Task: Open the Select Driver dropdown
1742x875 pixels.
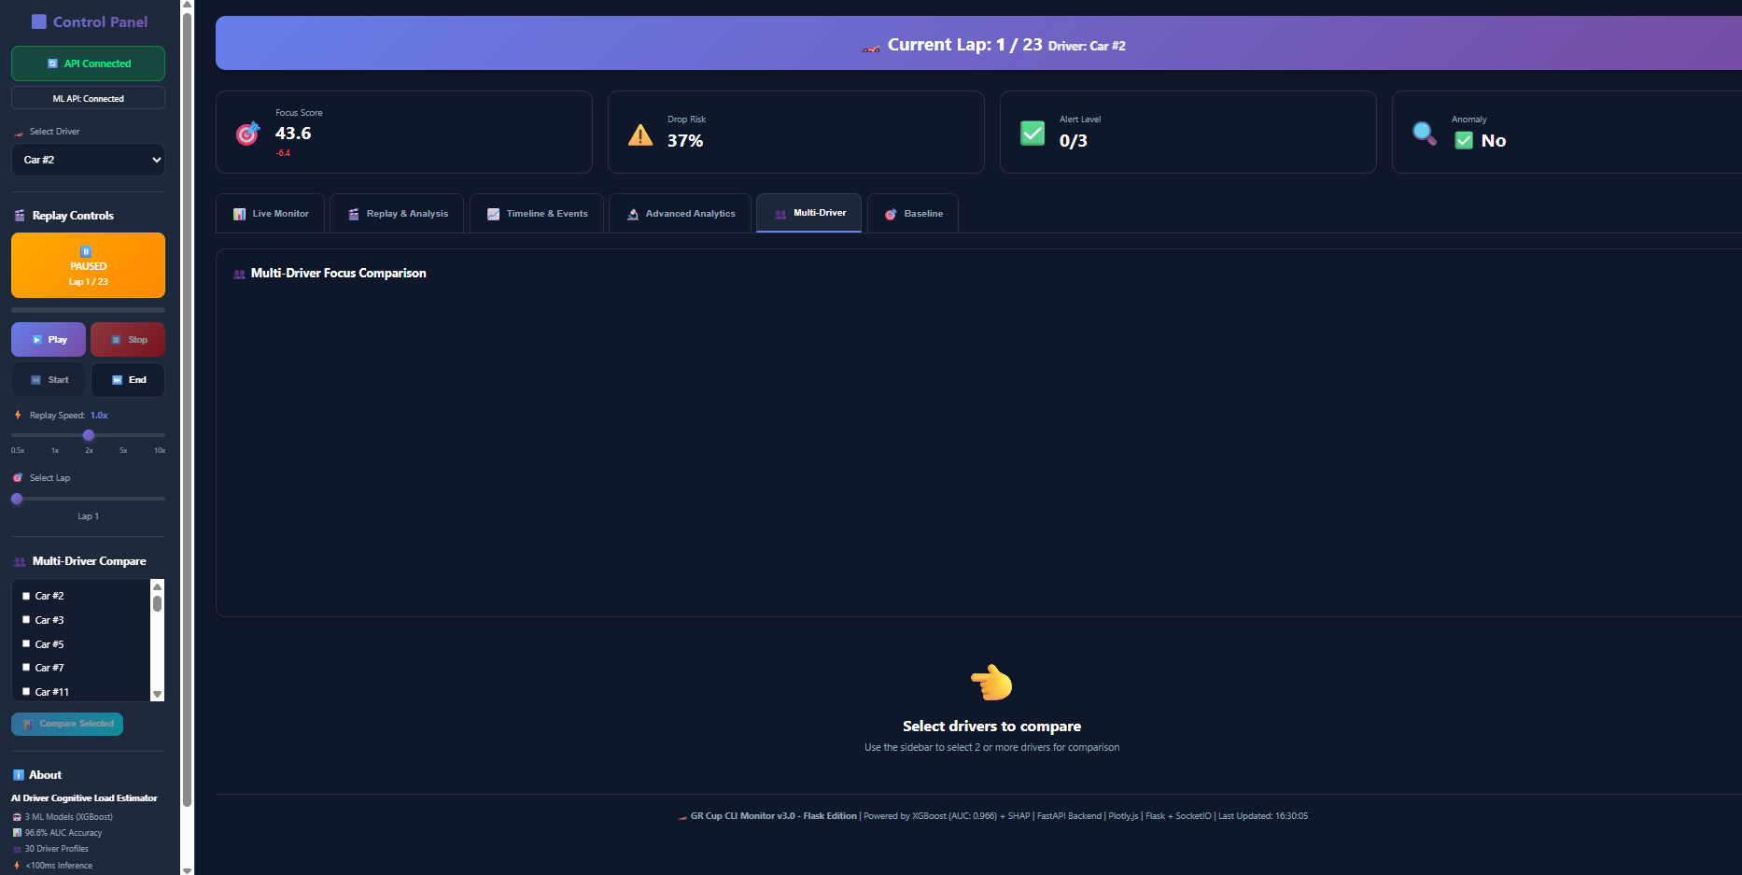Action: 88,160
